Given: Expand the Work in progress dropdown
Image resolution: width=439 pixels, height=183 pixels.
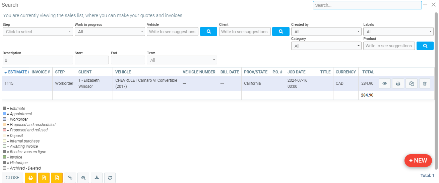Looking at the screenshot, I should (110, 32).
